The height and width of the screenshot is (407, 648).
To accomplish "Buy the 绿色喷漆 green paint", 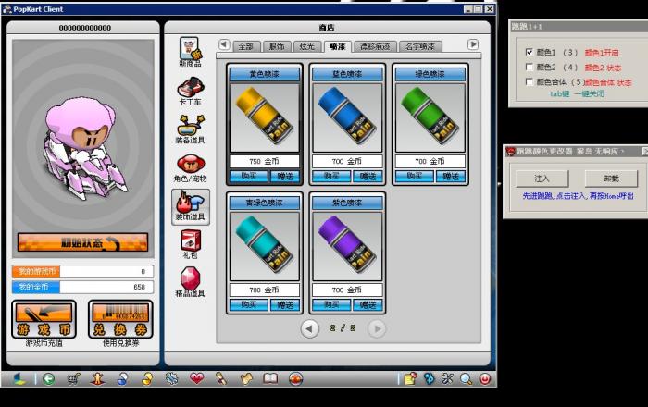I will click(415, 177).
